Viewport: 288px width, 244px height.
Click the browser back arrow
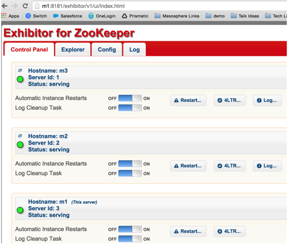4,6
